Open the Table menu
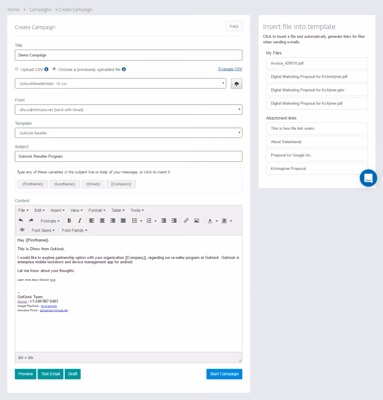This screenshot has height=400, width=383. point(118,210)
